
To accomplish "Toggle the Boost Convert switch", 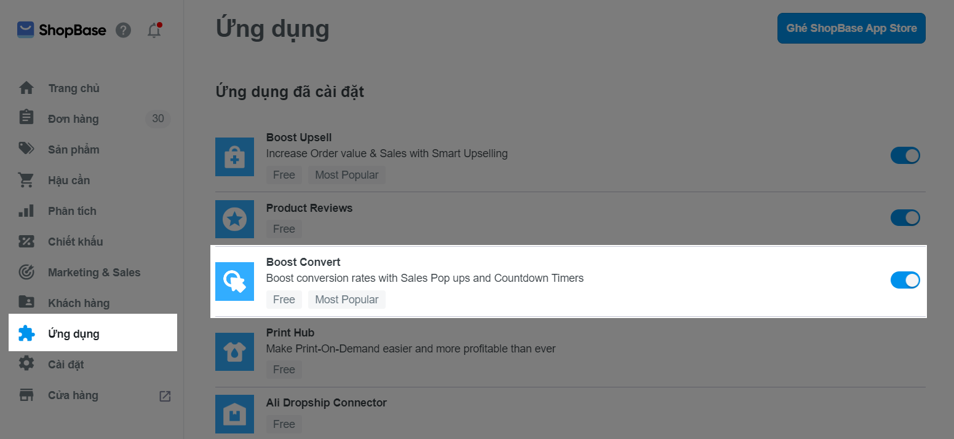I will [905, 280].
